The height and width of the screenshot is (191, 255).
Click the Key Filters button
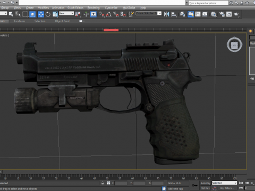(227, 188)
